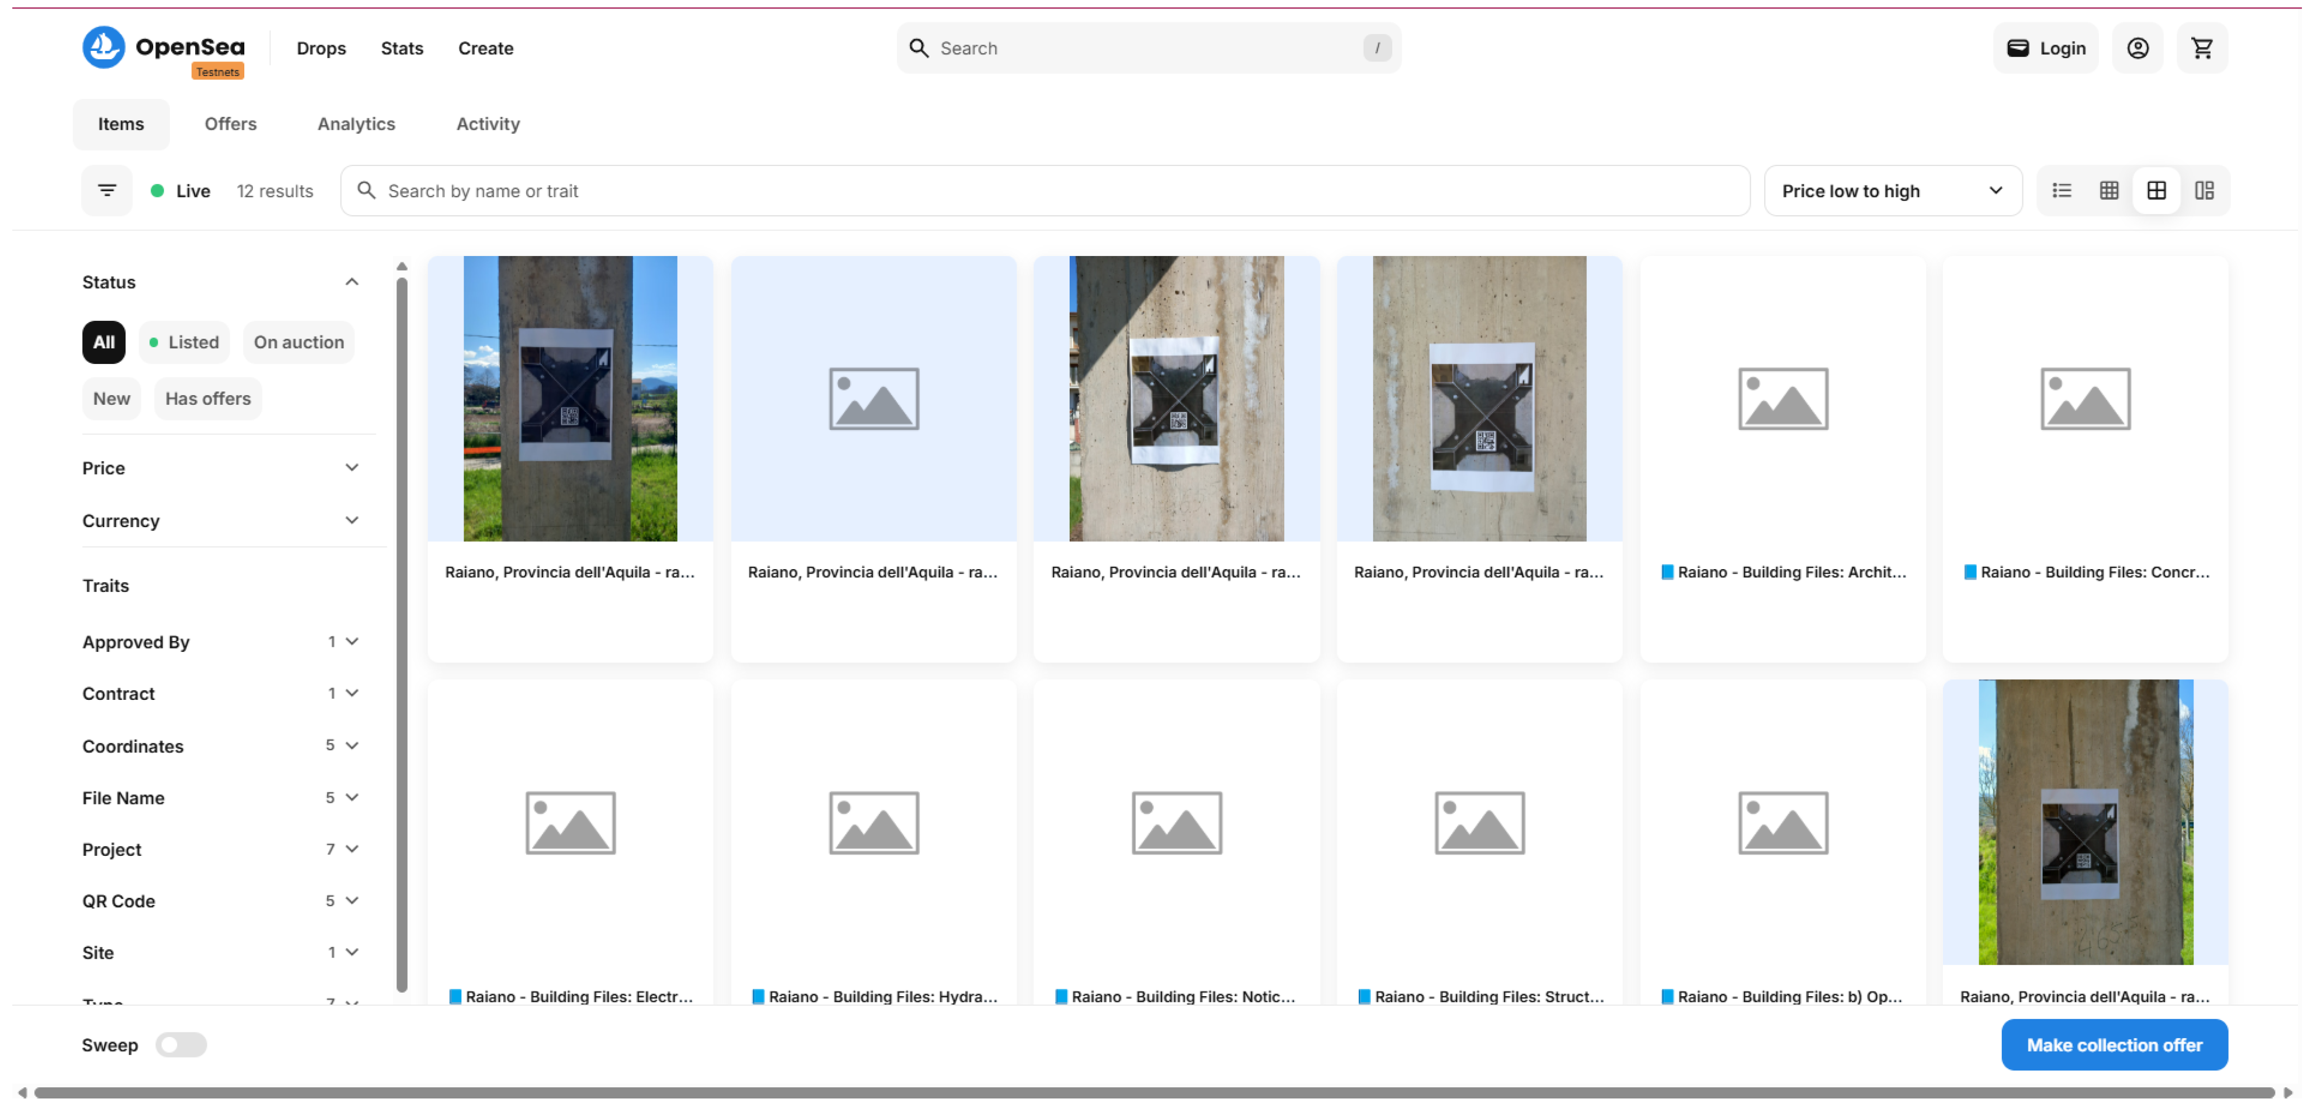
Task: Select the Listed status filter
Action: [184, 342]
